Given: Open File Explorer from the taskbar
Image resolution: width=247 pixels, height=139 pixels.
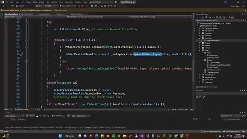Looking at the screenshot, I should coord(125,136).
